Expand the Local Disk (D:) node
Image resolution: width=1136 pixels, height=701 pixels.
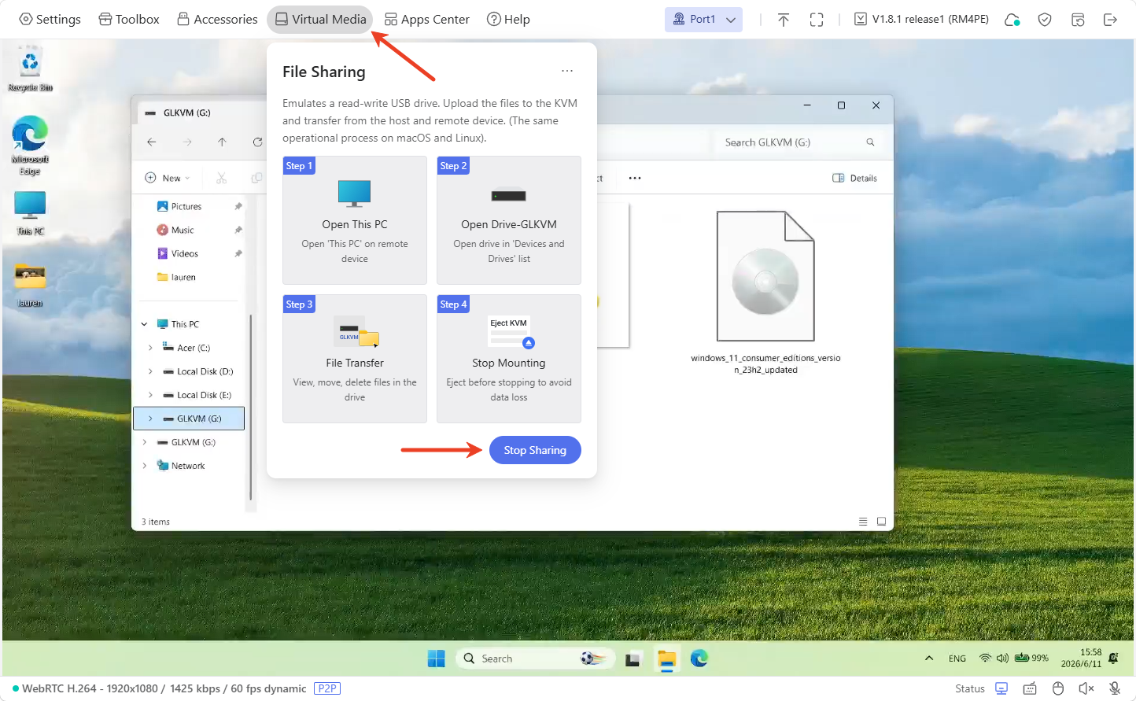coord(150,371)
